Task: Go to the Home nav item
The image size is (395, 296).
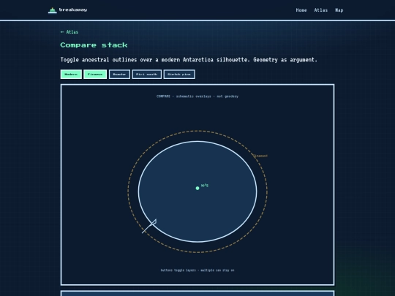Action: pos(301,10)
